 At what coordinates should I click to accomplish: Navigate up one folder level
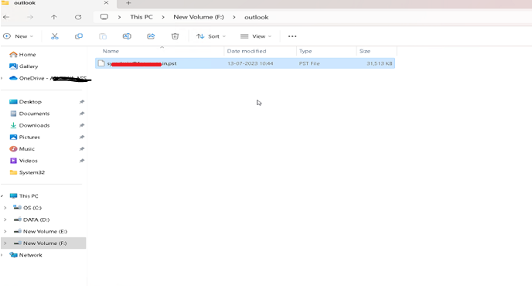[x=54, y=17]
